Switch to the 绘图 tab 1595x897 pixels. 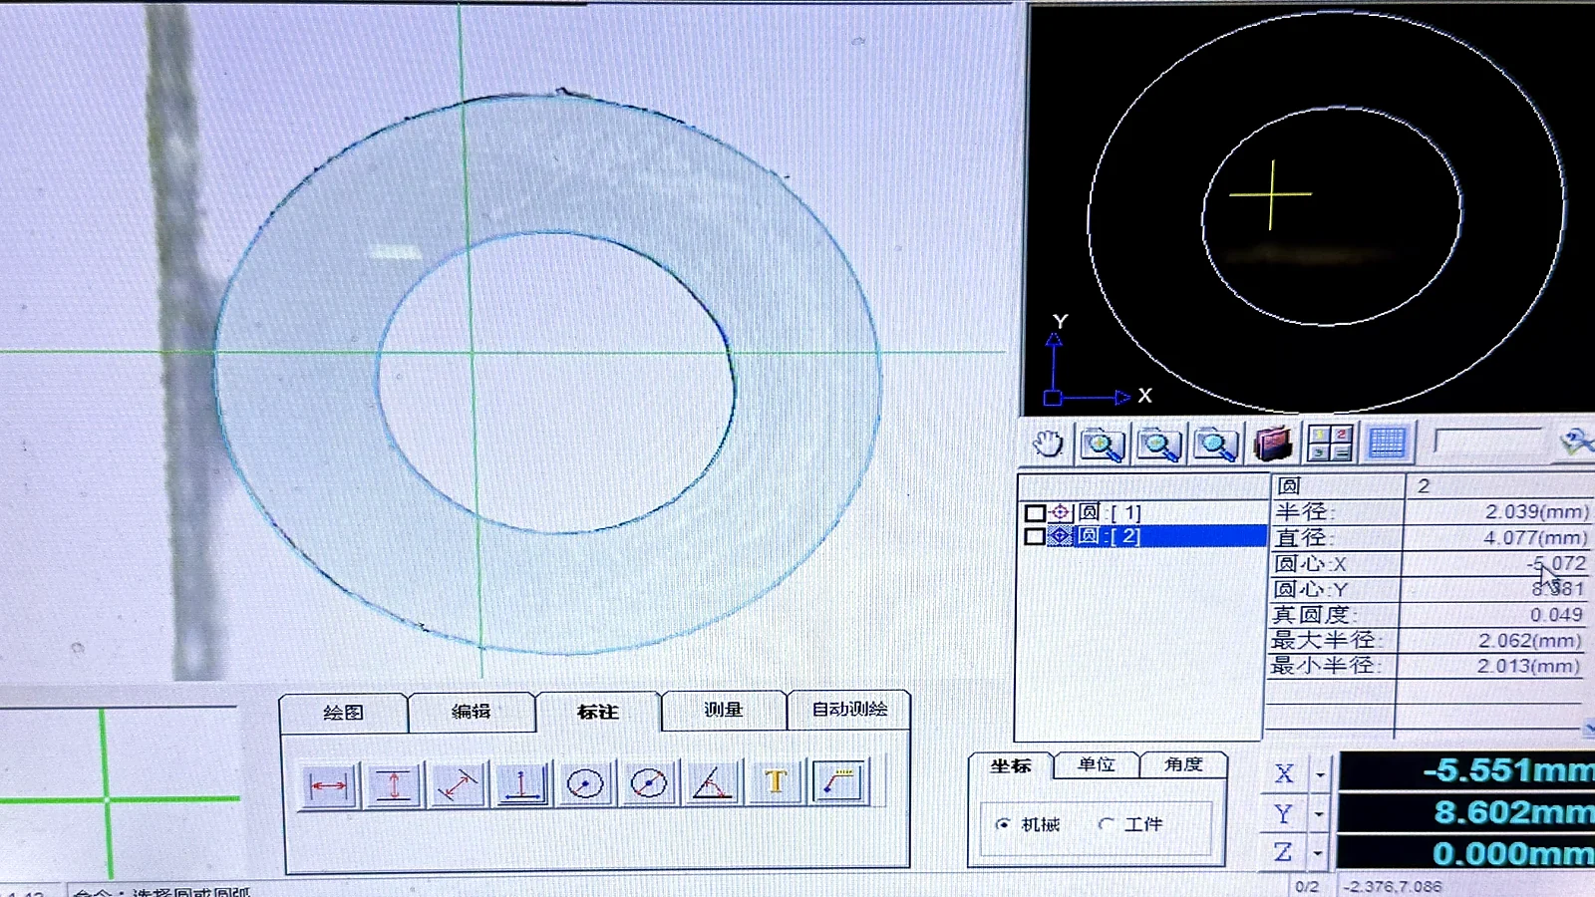pyautogui.click(x=343, y=713)
